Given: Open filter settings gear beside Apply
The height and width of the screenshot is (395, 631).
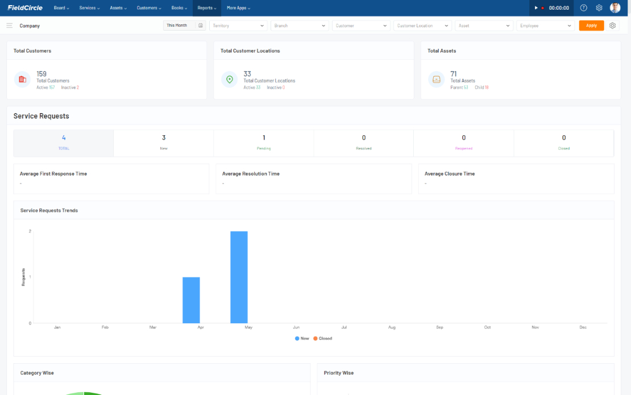Looking at the screenshot, I should 612,26.
